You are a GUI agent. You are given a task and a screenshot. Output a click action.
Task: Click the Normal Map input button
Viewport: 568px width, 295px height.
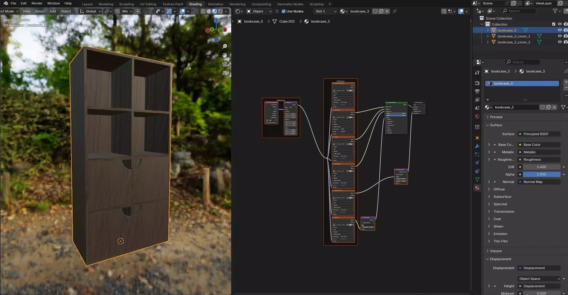(539, 182)
